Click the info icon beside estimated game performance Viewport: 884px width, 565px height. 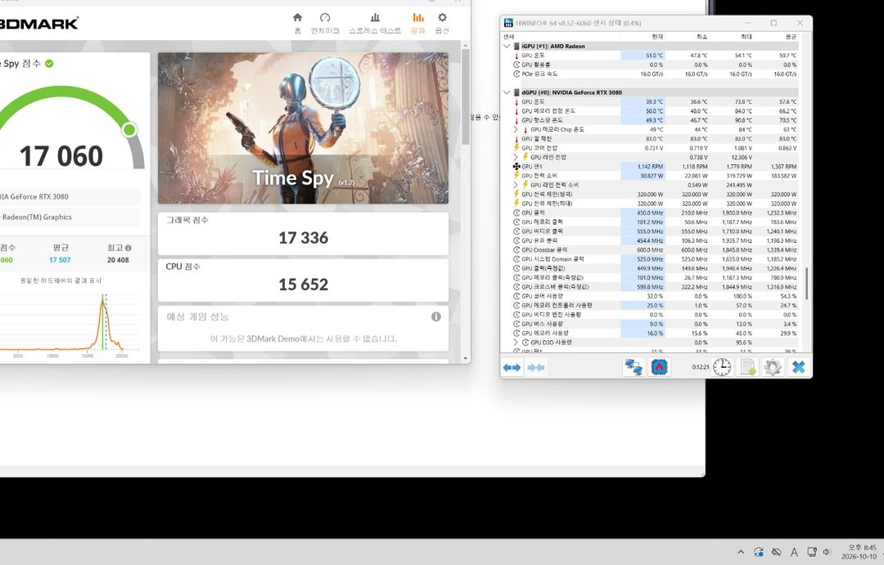point(435,316)
